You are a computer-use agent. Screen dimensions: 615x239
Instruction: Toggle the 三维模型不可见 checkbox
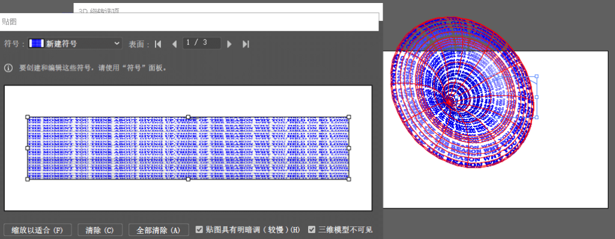point(312,229)
